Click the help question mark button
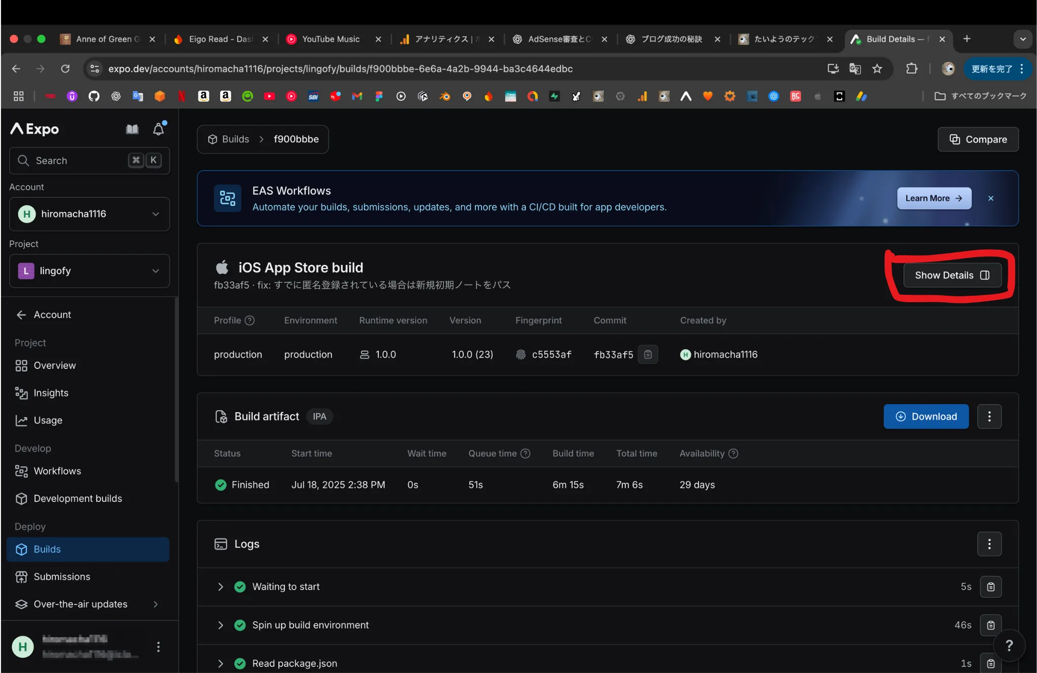 pyautogui.click(x=1009, y=645)
